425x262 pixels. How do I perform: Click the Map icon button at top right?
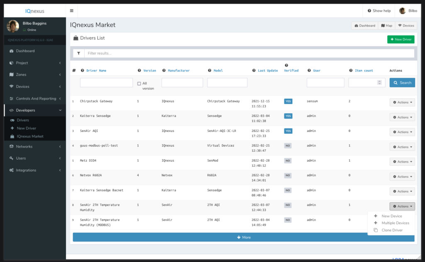pos(386,25)
